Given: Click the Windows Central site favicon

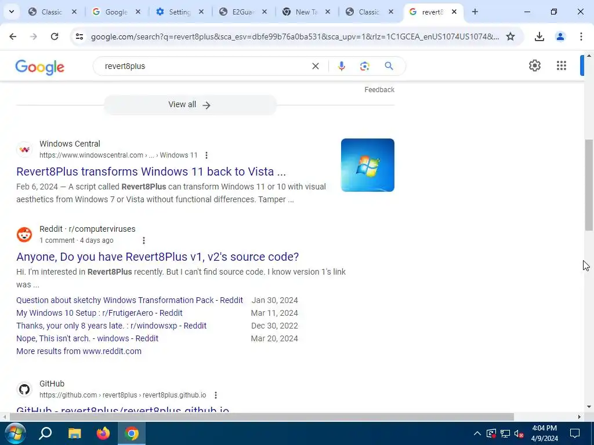Looking at the screenshot, I should point(24,149).
